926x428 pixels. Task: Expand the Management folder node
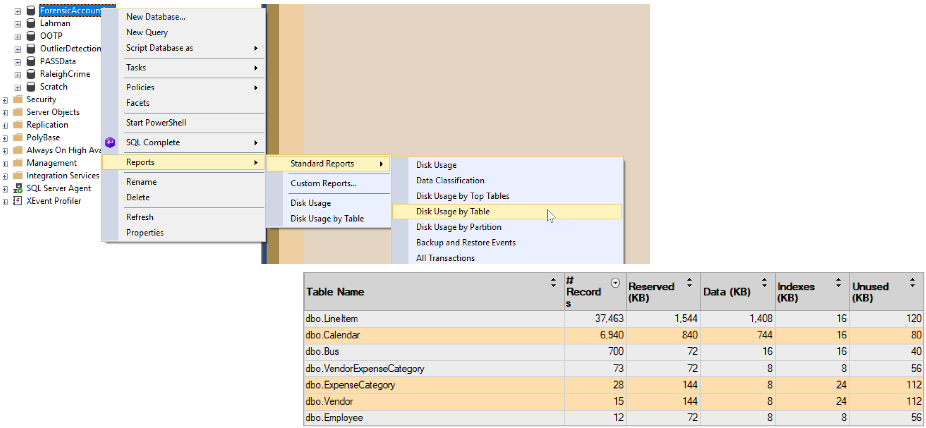(x=5, y=164)
